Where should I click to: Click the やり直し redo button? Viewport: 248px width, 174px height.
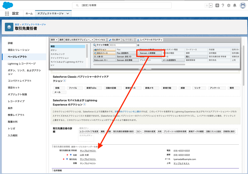(x=128, y=40)
